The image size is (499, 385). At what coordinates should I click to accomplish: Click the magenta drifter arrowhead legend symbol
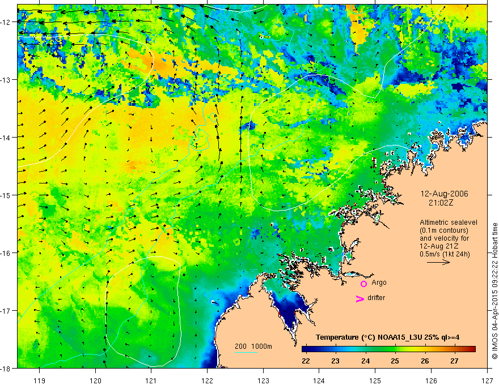tap(360, 298)
